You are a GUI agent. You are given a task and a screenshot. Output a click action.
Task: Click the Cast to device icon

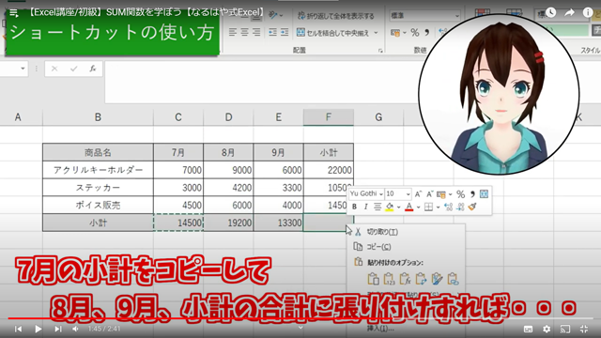(565, 329)
